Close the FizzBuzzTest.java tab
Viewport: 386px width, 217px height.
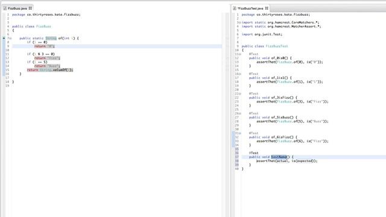click(267, 8)
